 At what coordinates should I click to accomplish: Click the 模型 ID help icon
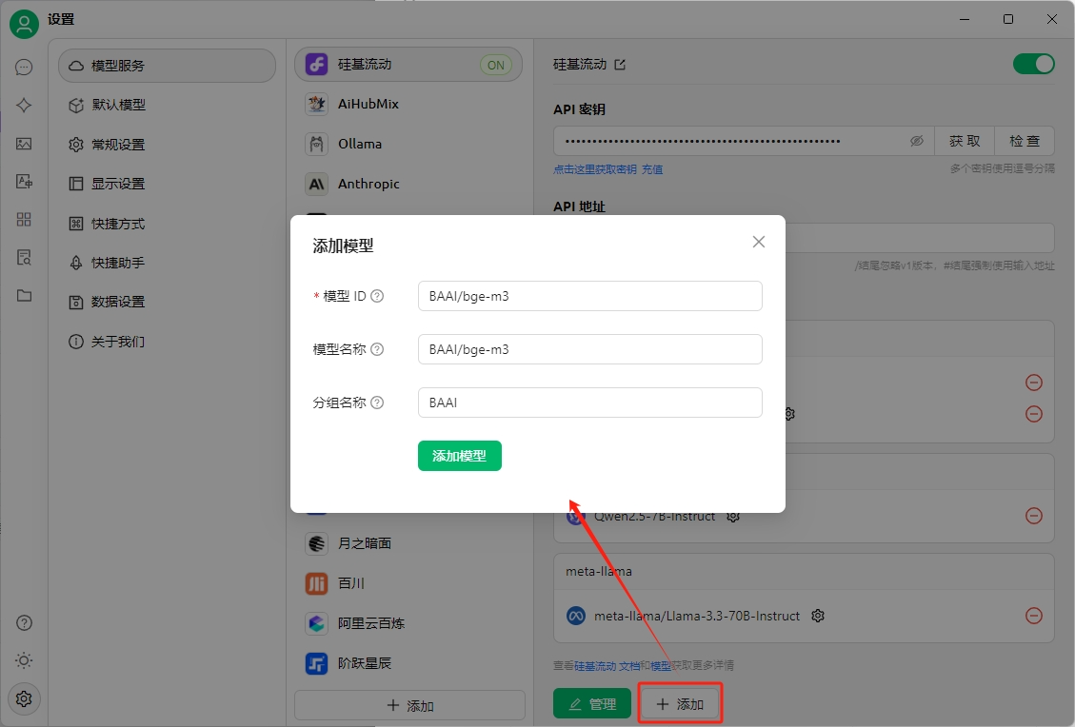coord(377,296)
